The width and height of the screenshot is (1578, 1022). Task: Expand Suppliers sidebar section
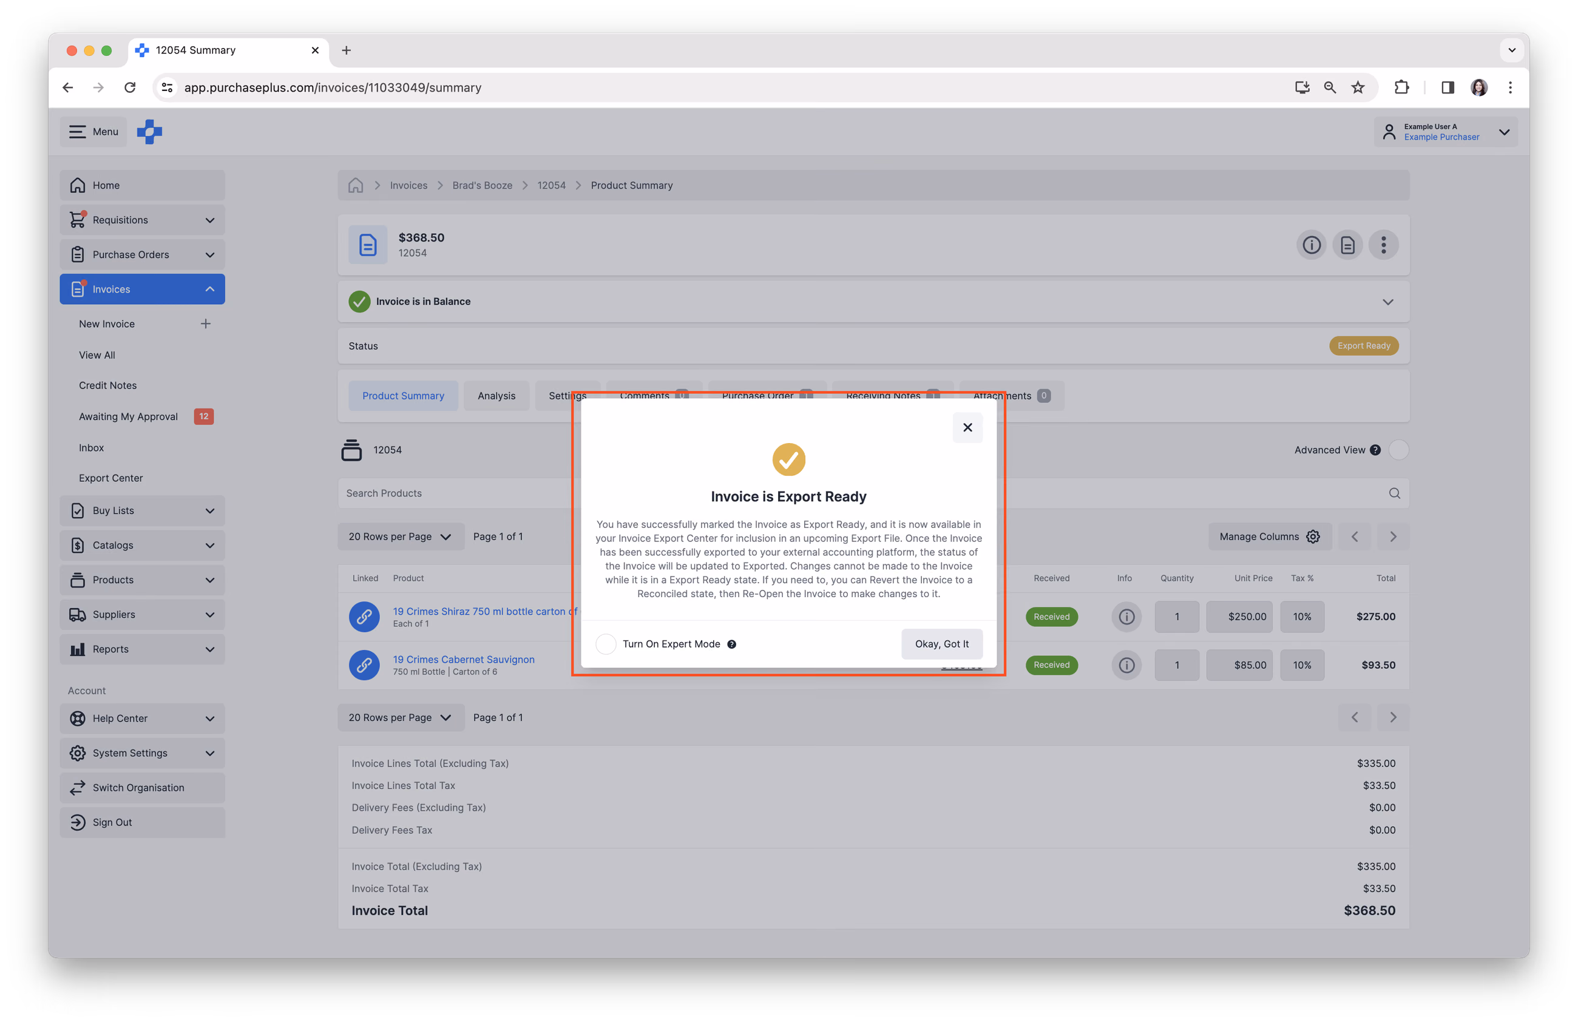pyautogui.click(x=142, y=614)
